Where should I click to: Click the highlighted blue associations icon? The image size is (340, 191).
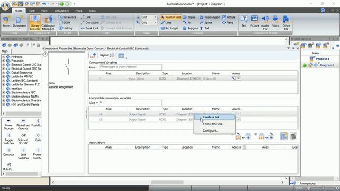pyautogui.click(x=284, y=136)
